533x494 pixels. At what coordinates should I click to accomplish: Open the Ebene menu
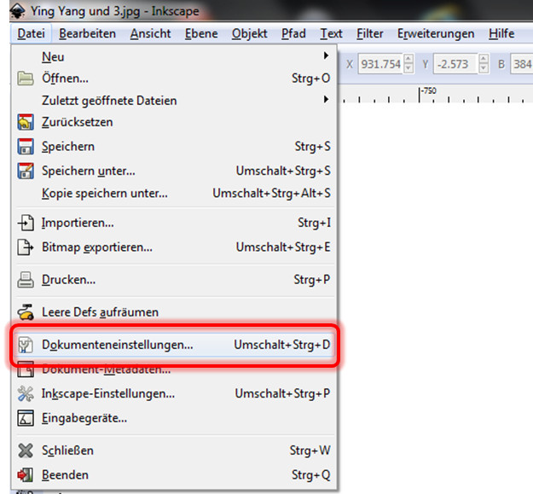point(201,33)
